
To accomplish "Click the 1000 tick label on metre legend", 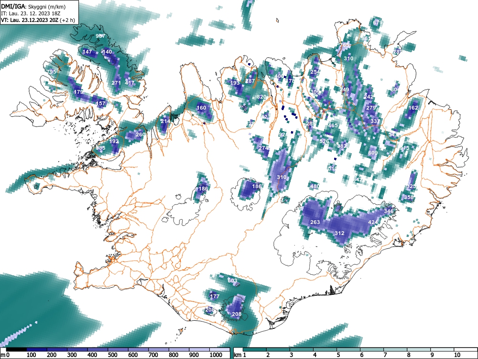I will 216,355.
